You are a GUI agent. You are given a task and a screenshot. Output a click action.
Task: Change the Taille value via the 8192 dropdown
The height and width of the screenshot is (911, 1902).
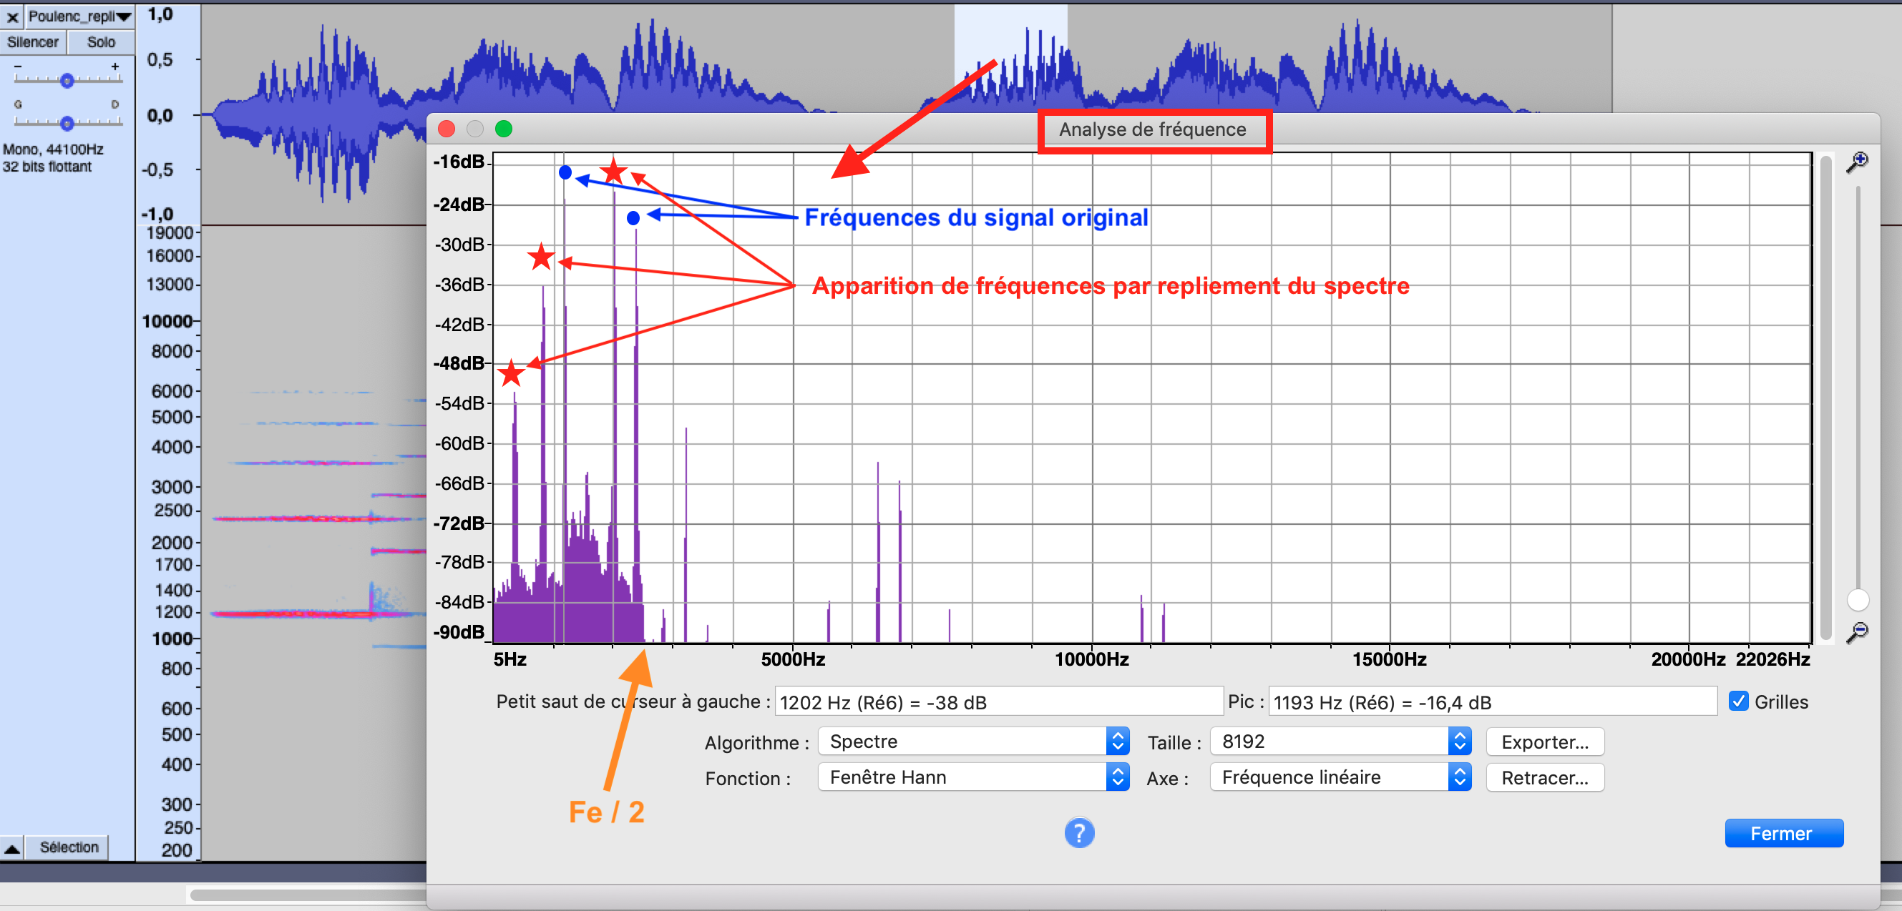(x=1339, y=742)
